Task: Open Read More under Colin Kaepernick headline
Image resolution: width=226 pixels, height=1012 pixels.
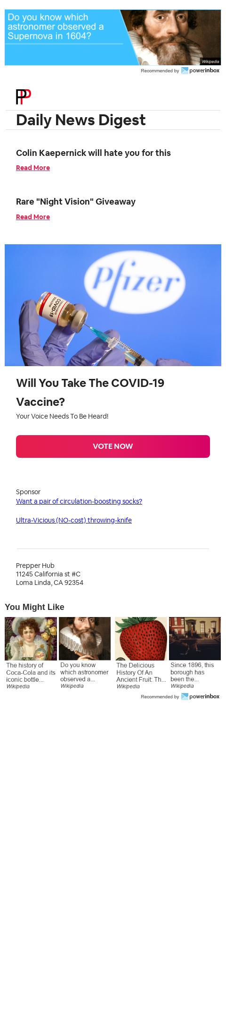Action: coord(33,168)
